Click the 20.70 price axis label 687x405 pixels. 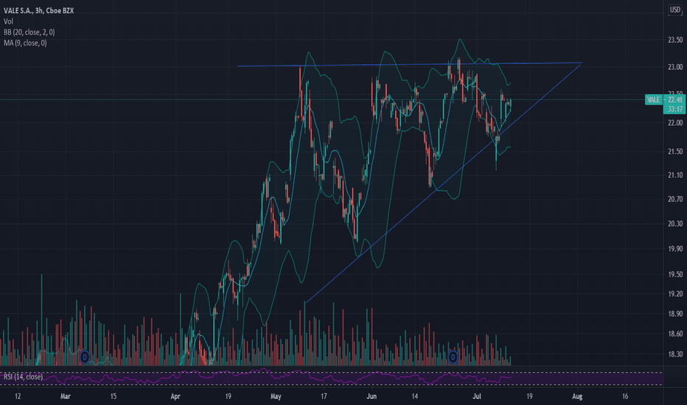point(674,200)
